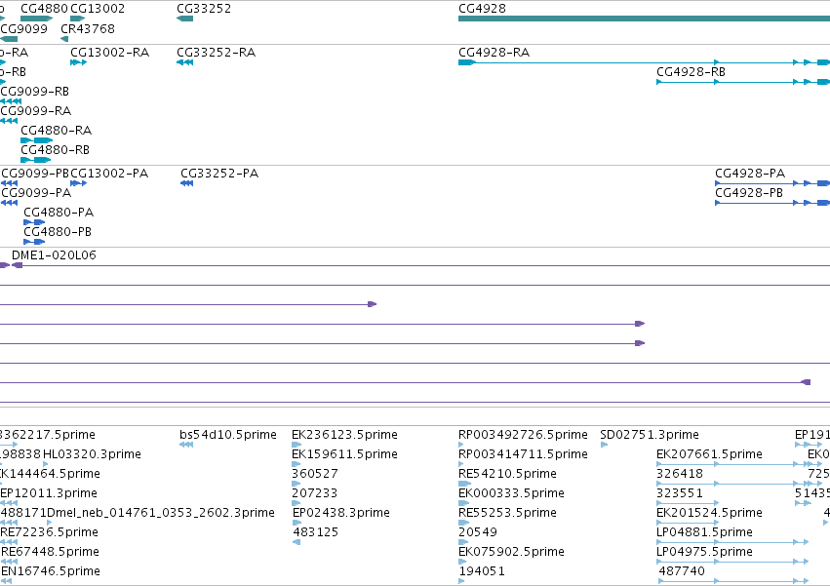Select transcript CG4880-RA
Image resolution: width=830 pixels, height=586 pixels.
(57, 131)
